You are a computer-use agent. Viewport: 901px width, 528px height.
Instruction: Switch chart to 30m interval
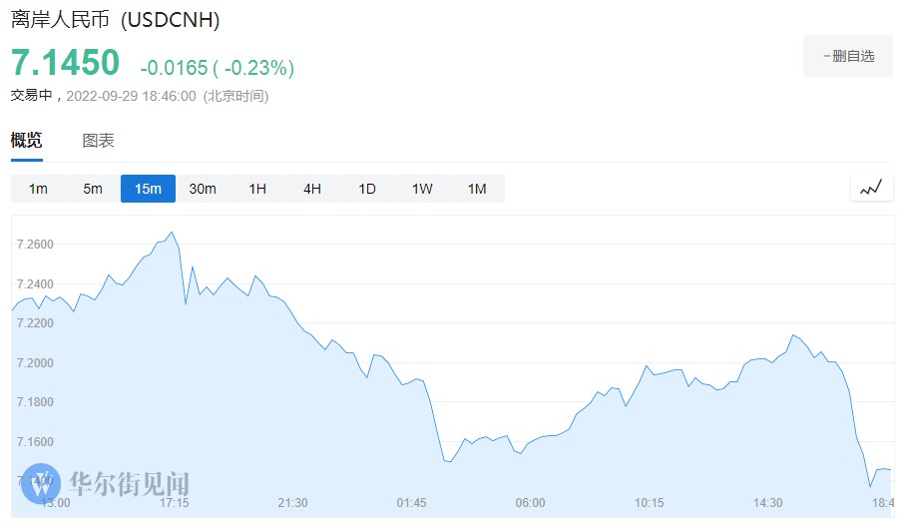pos(203,189)
